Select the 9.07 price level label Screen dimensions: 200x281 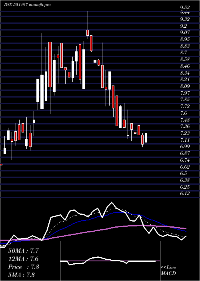(185, 33)
